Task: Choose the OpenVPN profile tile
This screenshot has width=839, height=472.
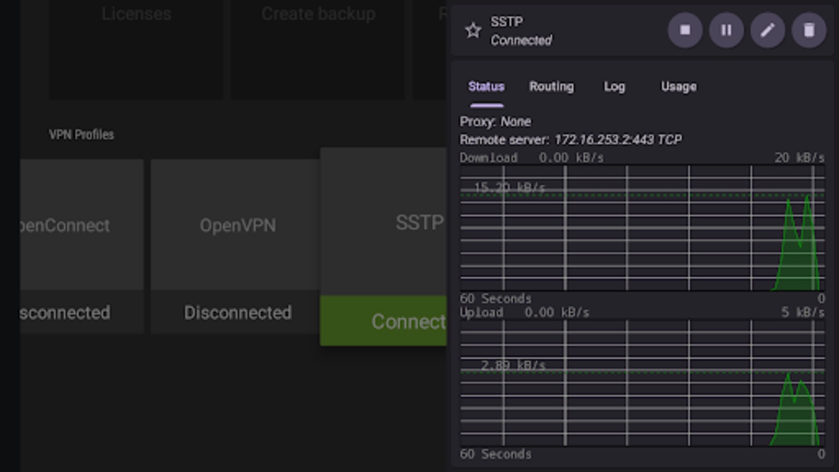Action: pos(237,225)
